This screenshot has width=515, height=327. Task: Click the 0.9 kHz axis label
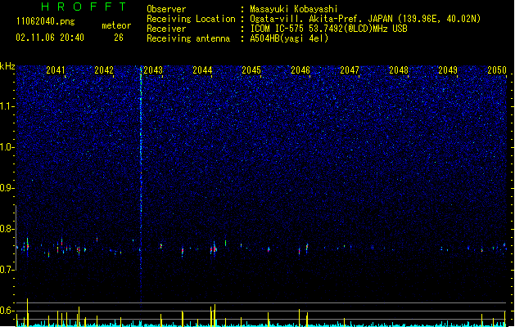(7, 188)
